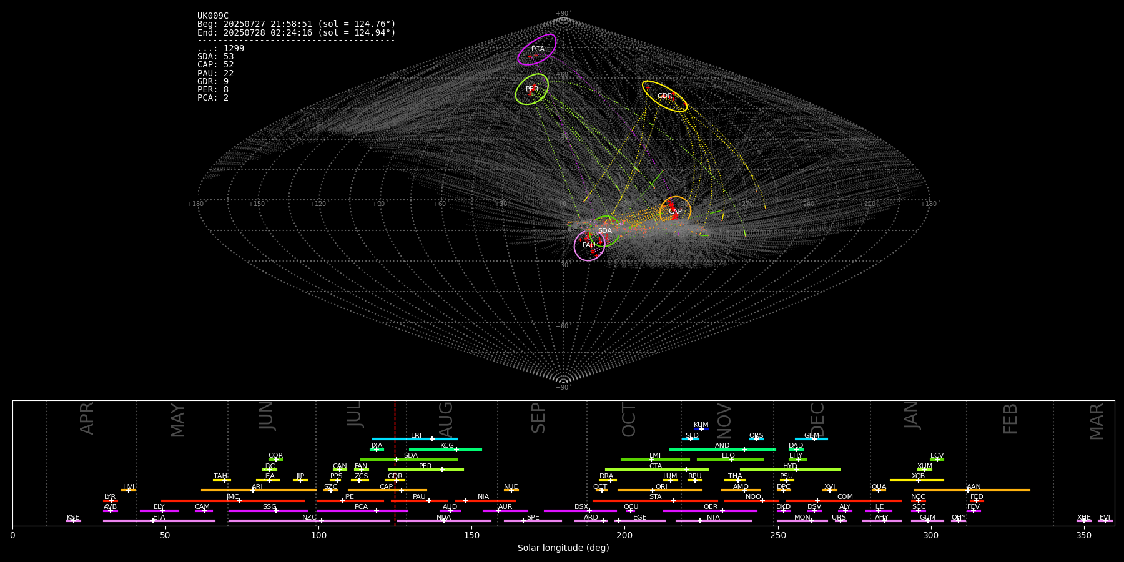Click the SSG shower bar in timeline

tap(268, 510)
